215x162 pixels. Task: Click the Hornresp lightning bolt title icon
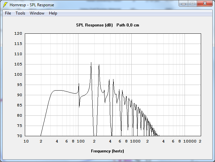[x=5, y=5]
